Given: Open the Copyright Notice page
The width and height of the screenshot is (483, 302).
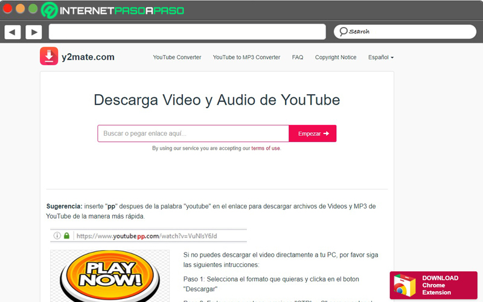Looking at the screenshot, I should 336,57.
